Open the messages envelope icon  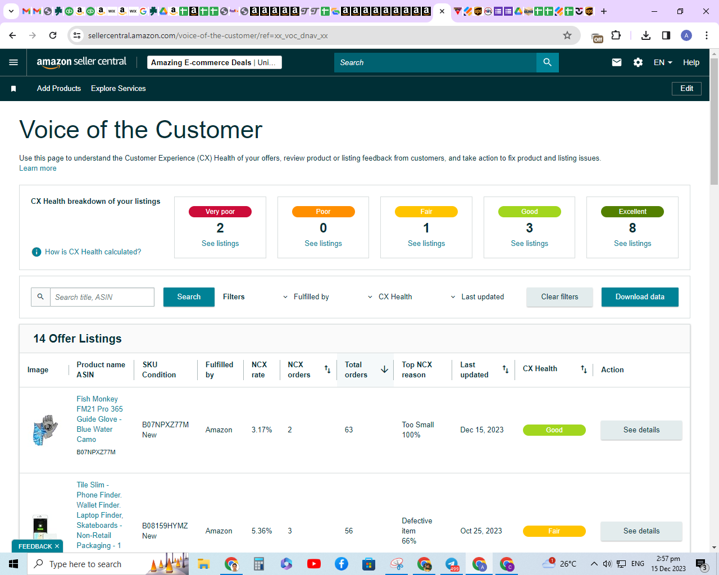coord(617,62)
